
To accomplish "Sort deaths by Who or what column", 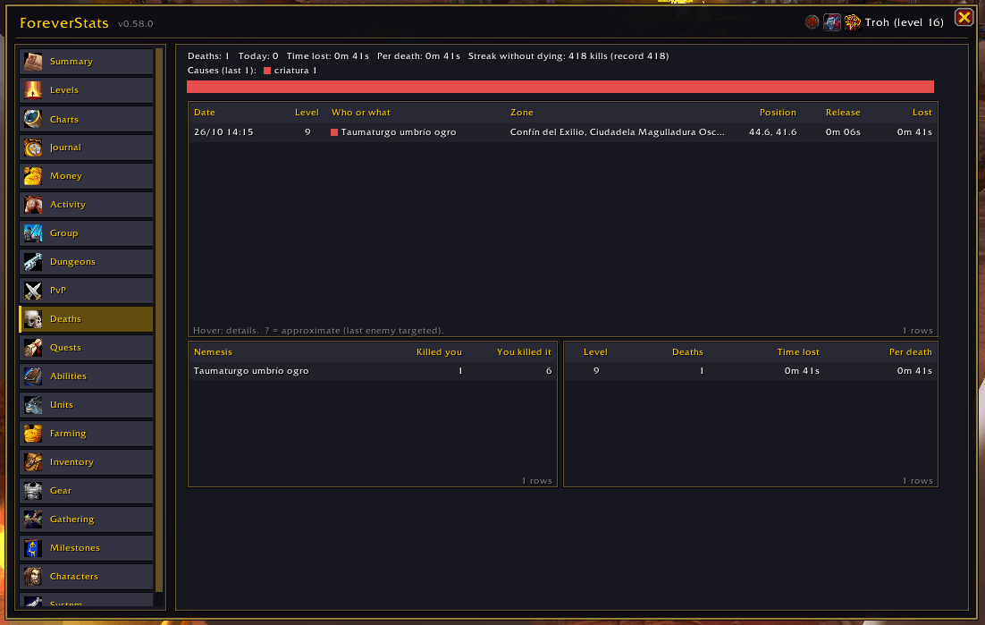I will (x=360, y=113).
